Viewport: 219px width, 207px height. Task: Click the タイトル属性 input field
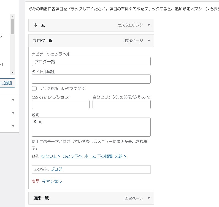(x=91, y=79)
